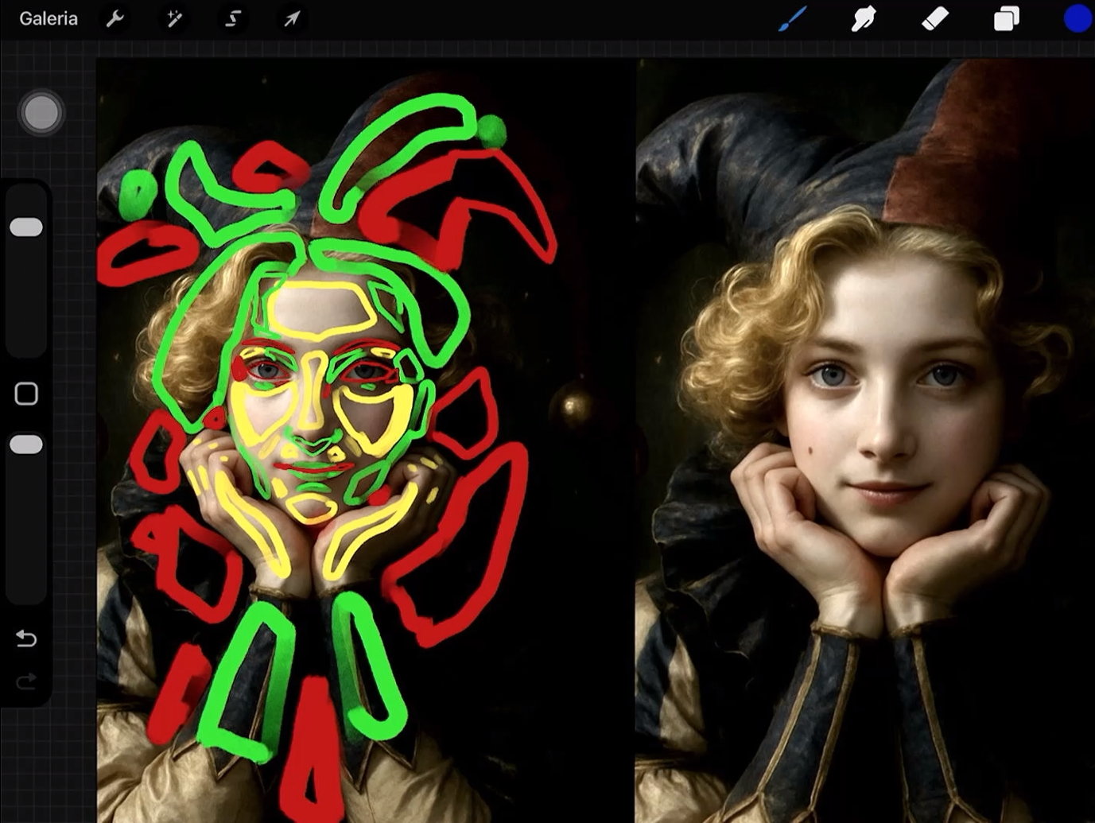Open the Layers panel
1095x823 pixels.
point(1006,18)
